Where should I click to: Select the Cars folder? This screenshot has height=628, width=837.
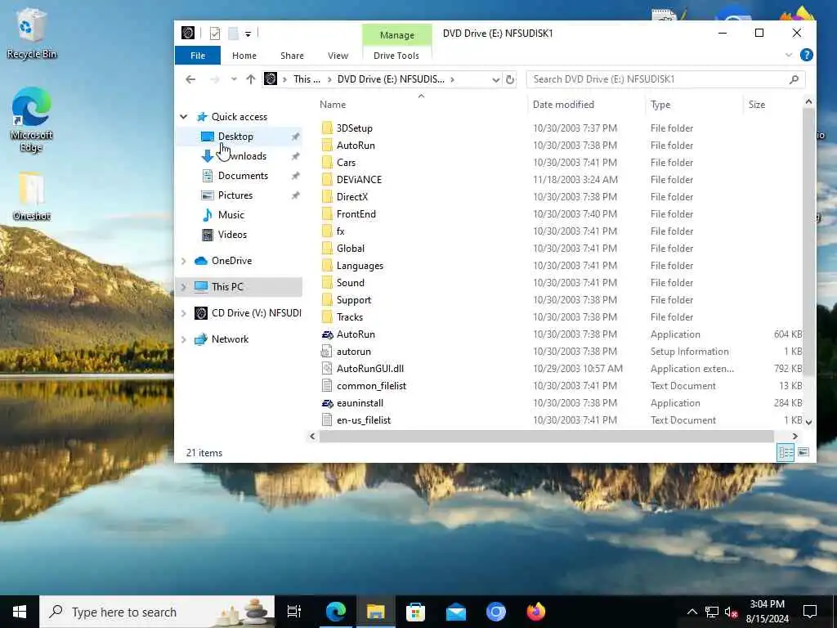[346, 163]
